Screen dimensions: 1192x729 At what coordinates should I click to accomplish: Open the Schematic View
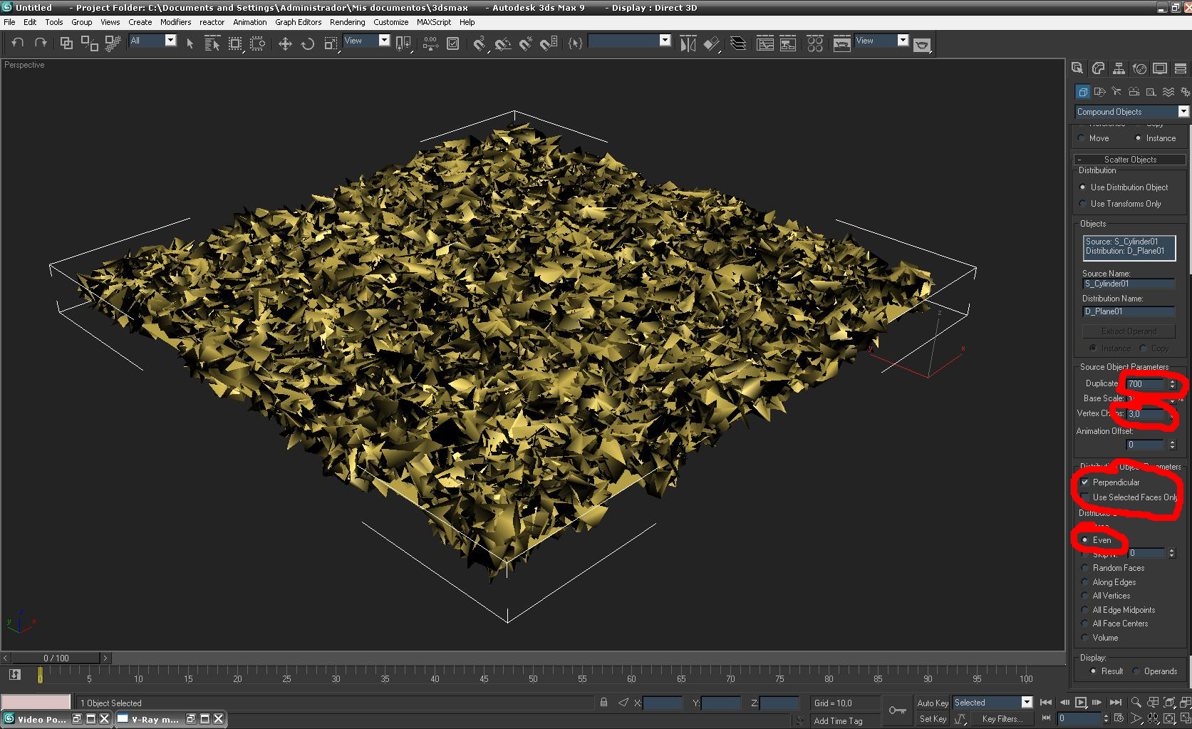[788, 43]
